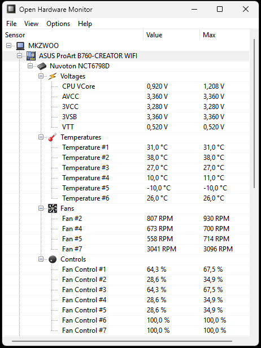This screenshot has height=348, width=261.
Task: Click the Controls sphere icon
Action: [x=53, y=259]
